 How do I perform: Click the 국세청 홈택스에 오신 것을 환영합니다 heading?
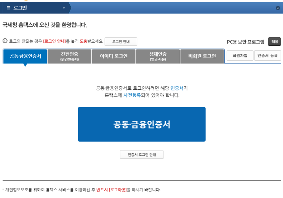(x=45, y=25)
